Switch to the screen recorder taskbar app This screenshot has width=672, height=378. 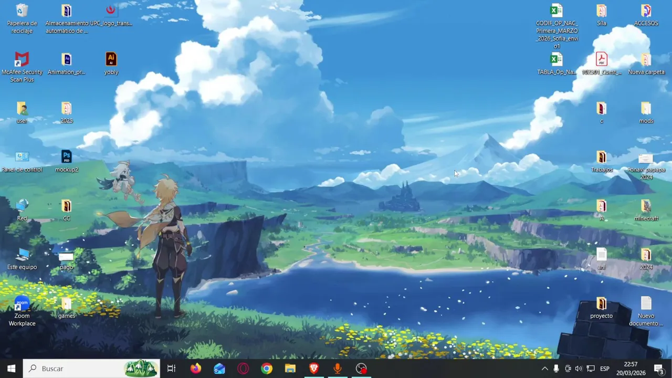[x=361, y=369]
